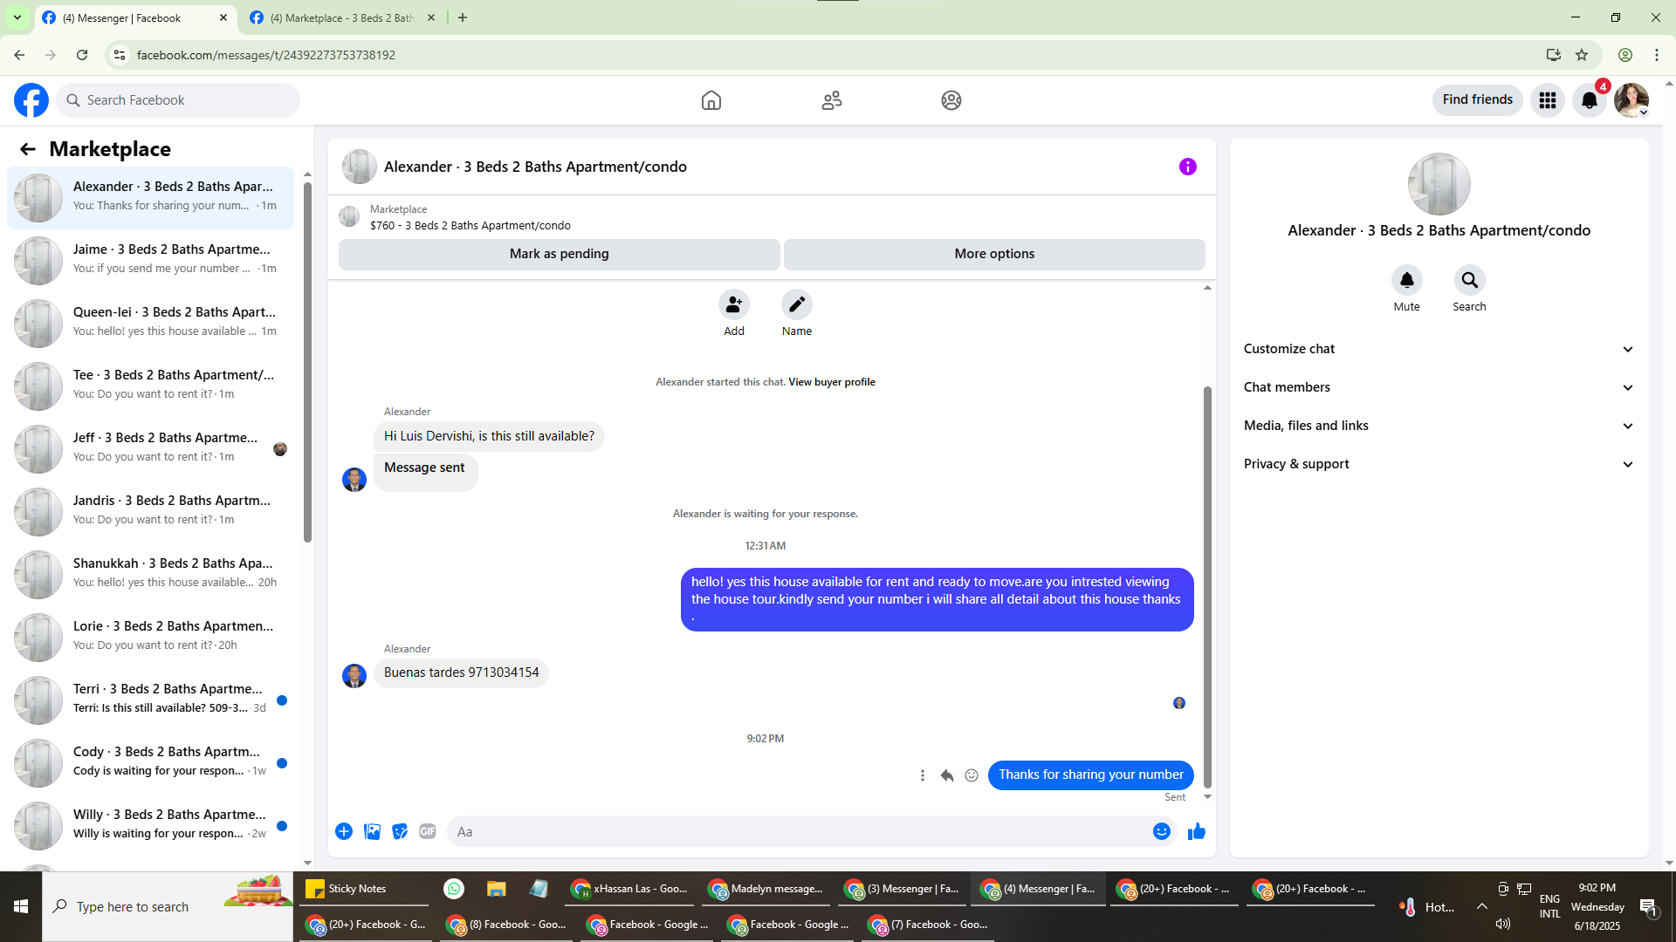Expand Media, files and links section

tap(1439, 426)
